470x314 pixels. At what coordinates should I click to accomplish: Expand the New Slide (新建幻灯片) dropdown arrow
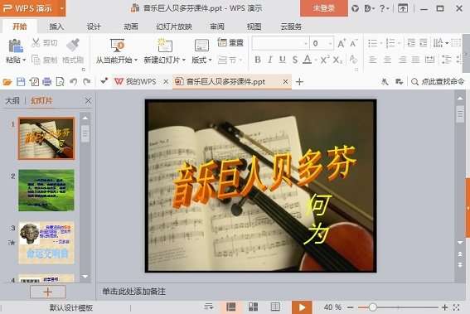(x=183, y=60)
